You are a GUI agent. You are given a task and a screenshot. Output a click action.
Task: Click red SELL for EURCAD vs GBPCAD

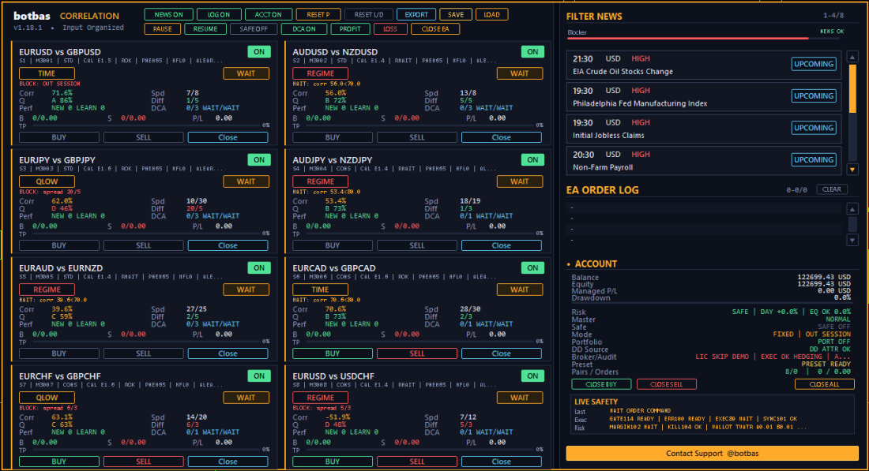click(x=417, y=353)
